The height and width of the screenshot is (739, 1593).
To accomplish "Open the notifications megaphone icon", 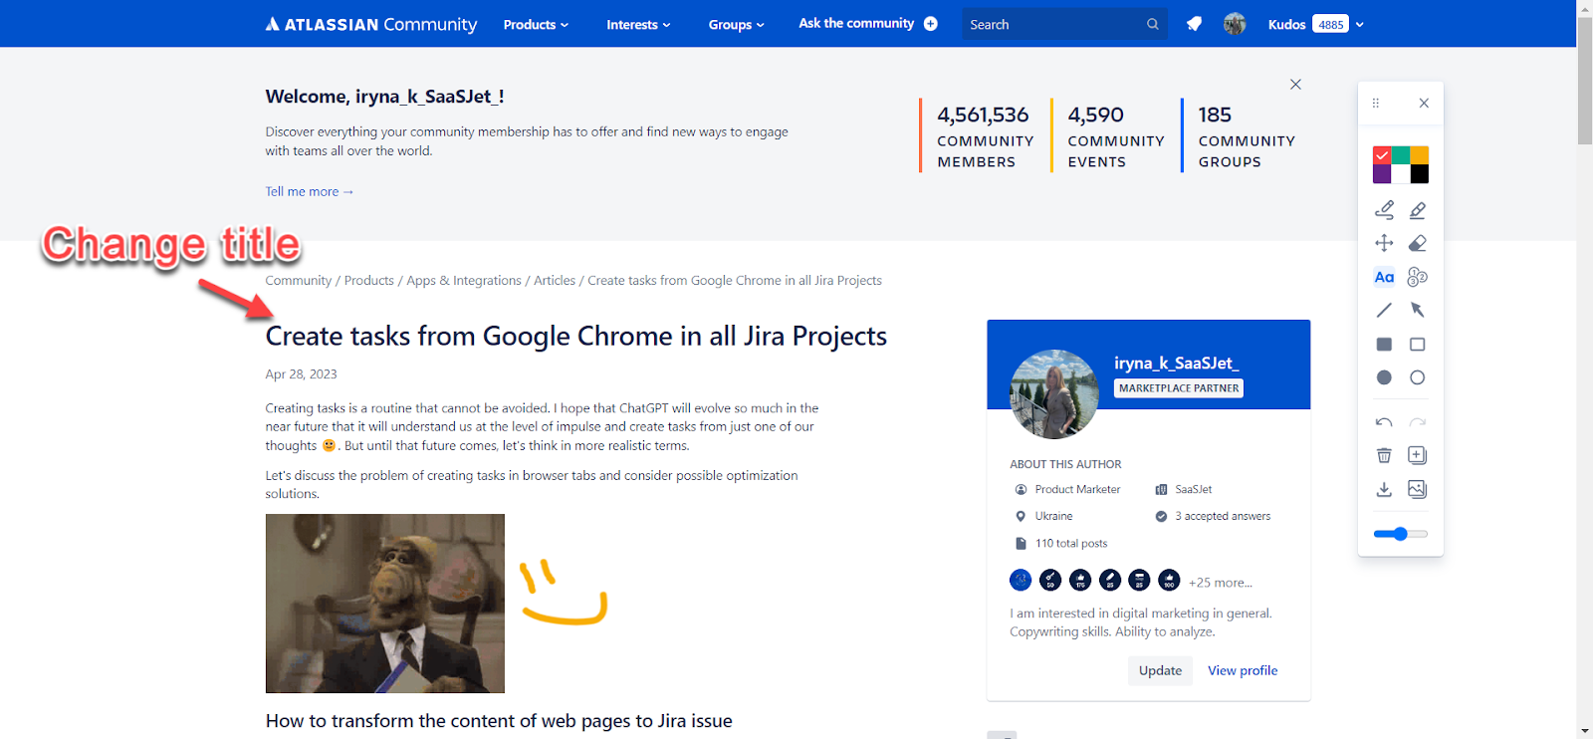I will pyautogui.click(x=1194, y=24).
